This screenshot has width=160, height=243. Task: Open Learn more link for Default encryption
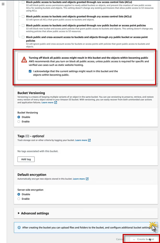pyautogui.click(x=79, y=179)
